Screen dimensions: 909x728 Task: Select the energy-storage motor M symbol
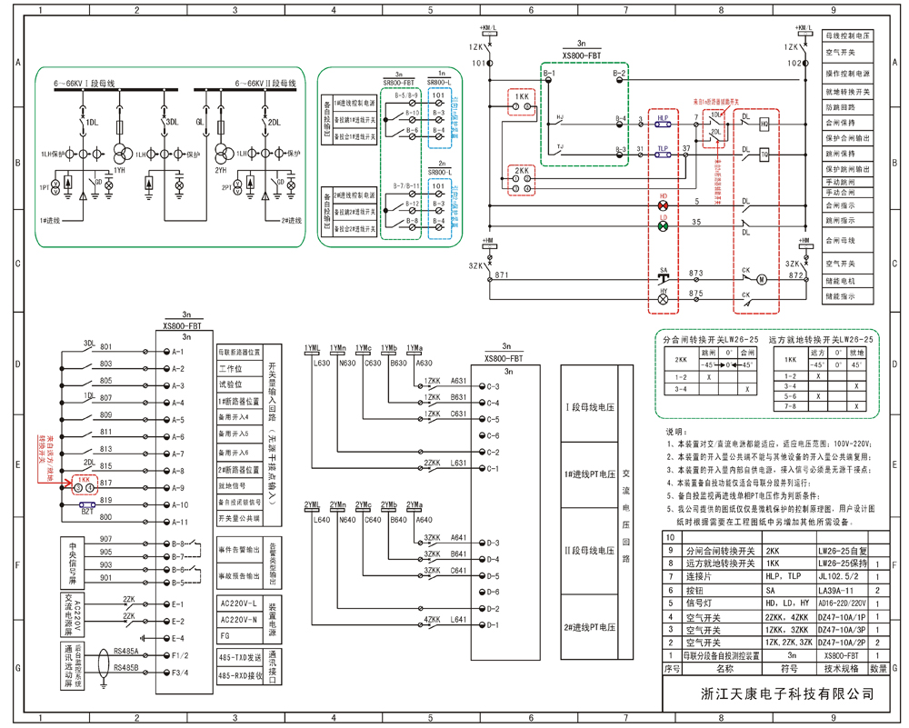point(763,277)
